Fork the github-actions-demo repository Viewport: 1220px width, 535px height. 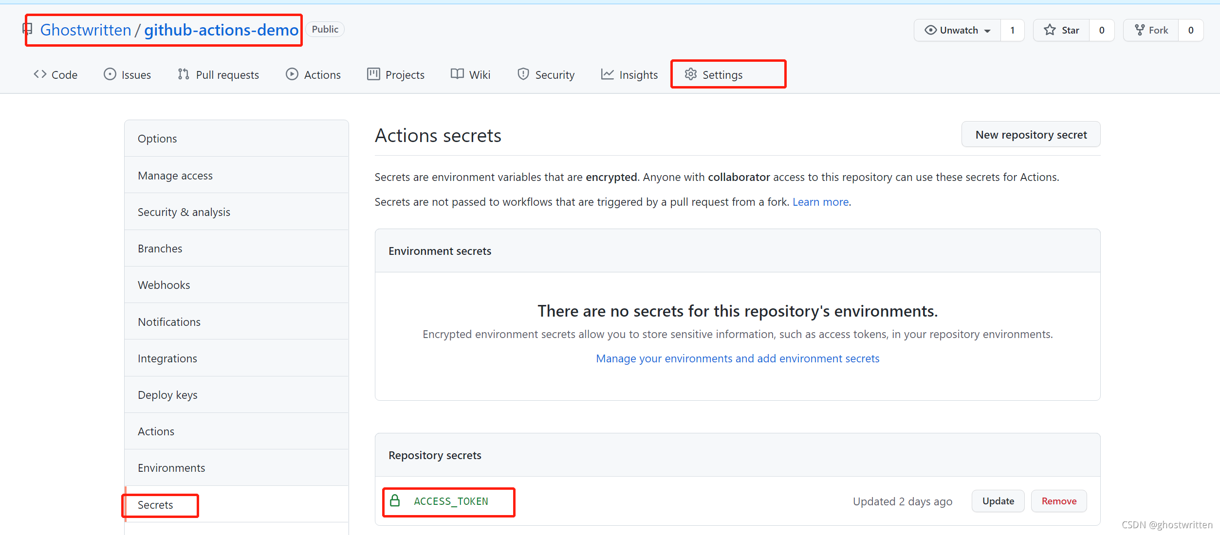[1151, 30]
